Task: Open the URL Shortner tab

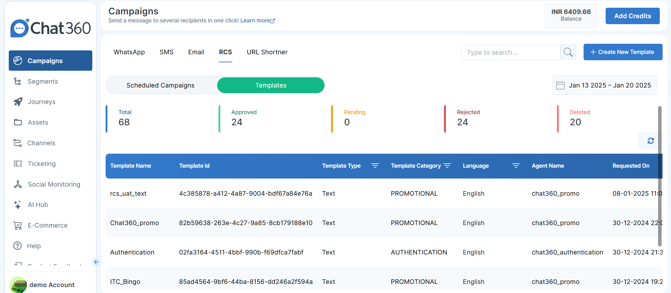Action: (x=267, y=52)
